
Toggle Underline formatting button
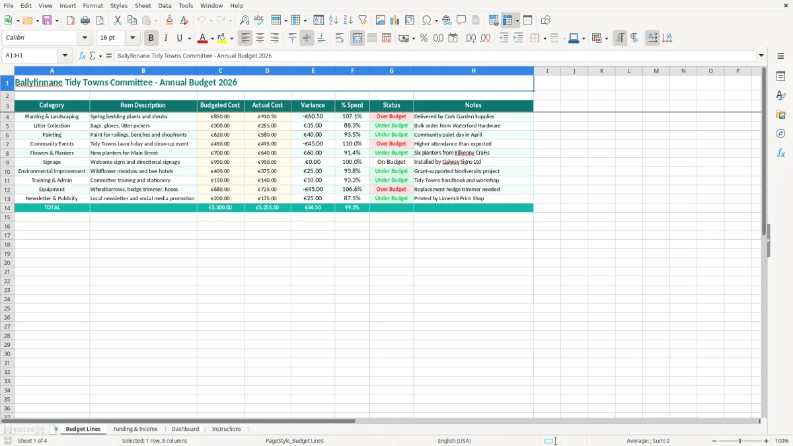click(179, 38)
